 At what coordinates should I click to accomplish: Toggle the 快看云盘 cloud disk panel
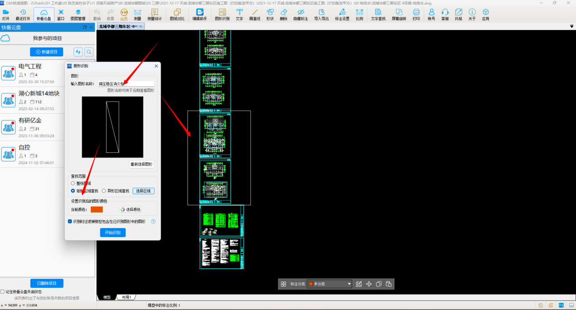click(44, 15)
